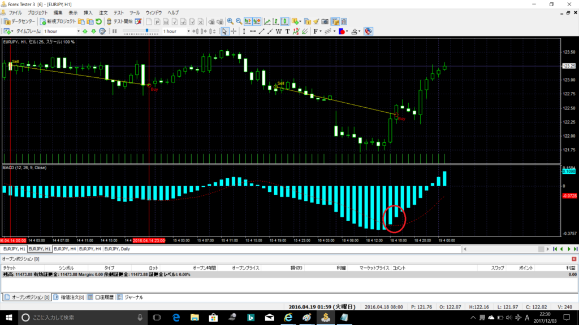Click the save project disk icon
579x325 pixels.
tap(90, 22)
